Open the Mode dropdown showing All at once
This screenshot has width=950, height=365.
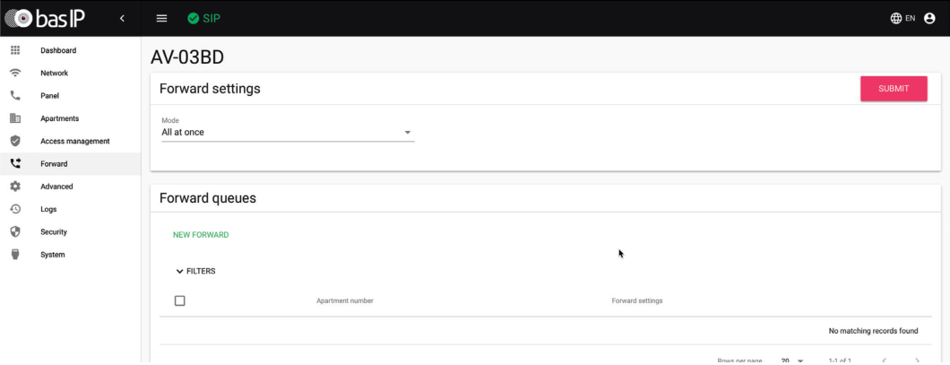pyautogui.click(x=287, y=133)
